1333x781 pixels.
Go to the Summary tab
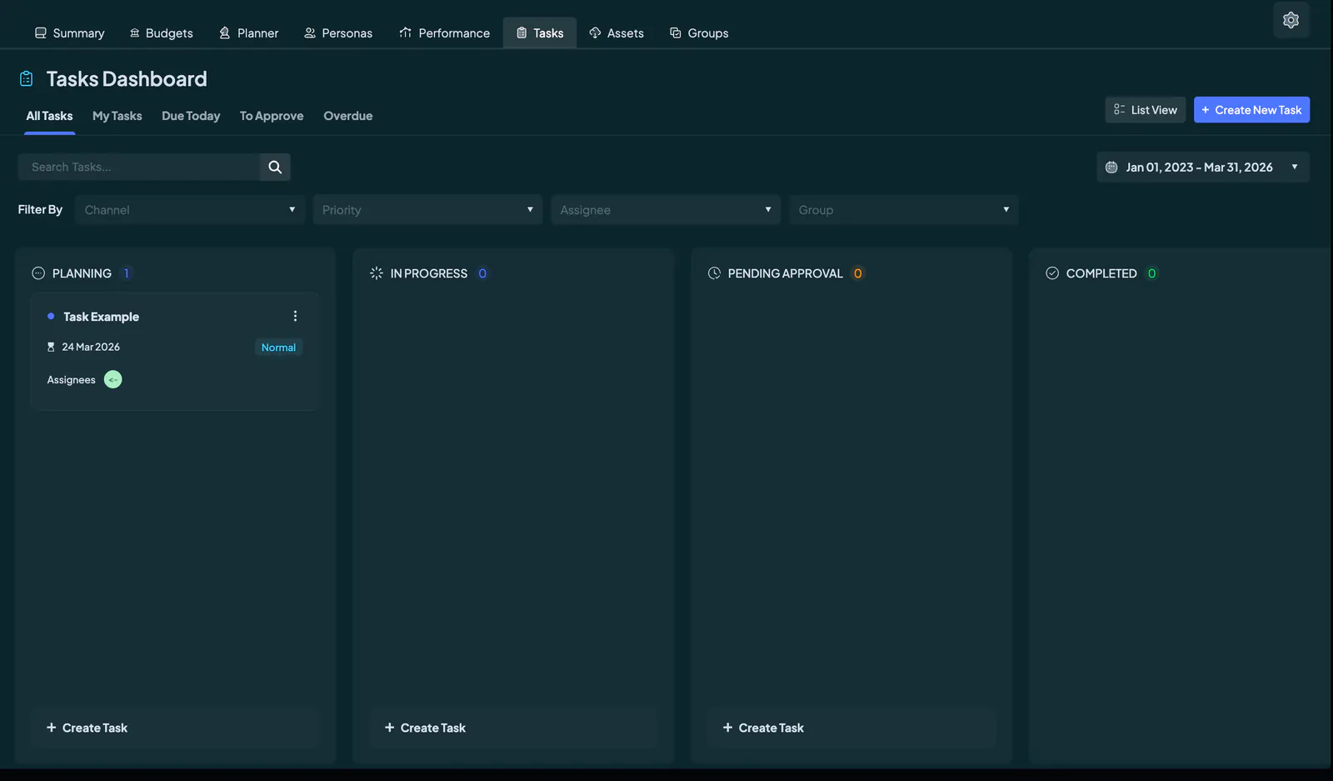tap(69, 33)
